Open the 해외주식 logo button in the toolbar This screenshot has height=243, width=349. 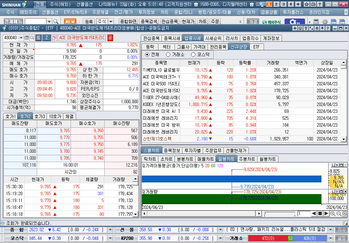(x=271, y=22)
